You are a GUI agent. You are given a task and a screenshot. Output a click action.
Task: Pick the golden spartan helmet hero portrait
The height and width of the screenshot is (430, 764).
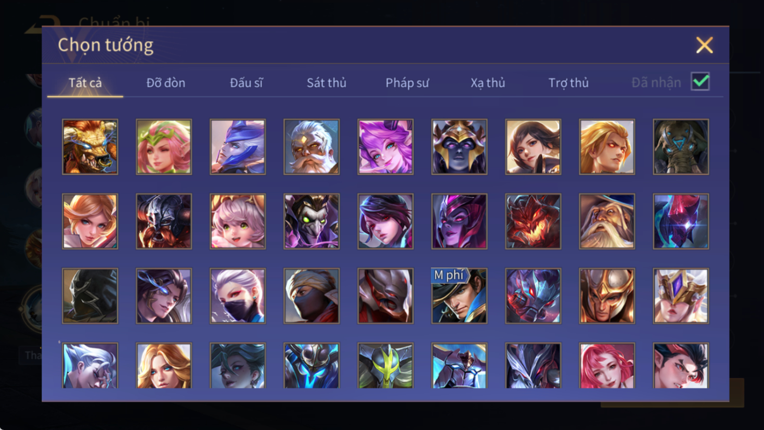coord(607,296)
